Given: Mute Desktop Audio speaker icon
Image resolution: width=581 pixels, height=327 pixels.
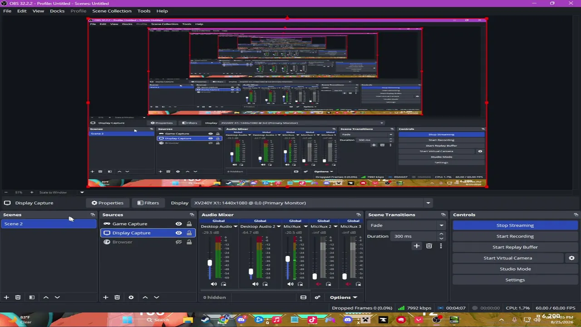Looking at the screenshot, I should pyautogui.click(x=214, y=284).
